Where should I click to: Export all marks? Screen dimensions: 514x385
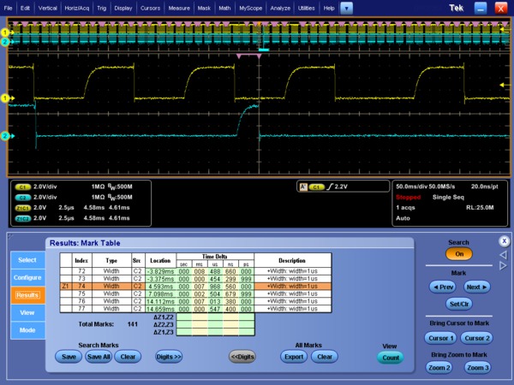(294, 356)
